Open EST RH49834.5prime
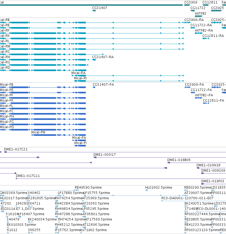 (x=69, y=209)
